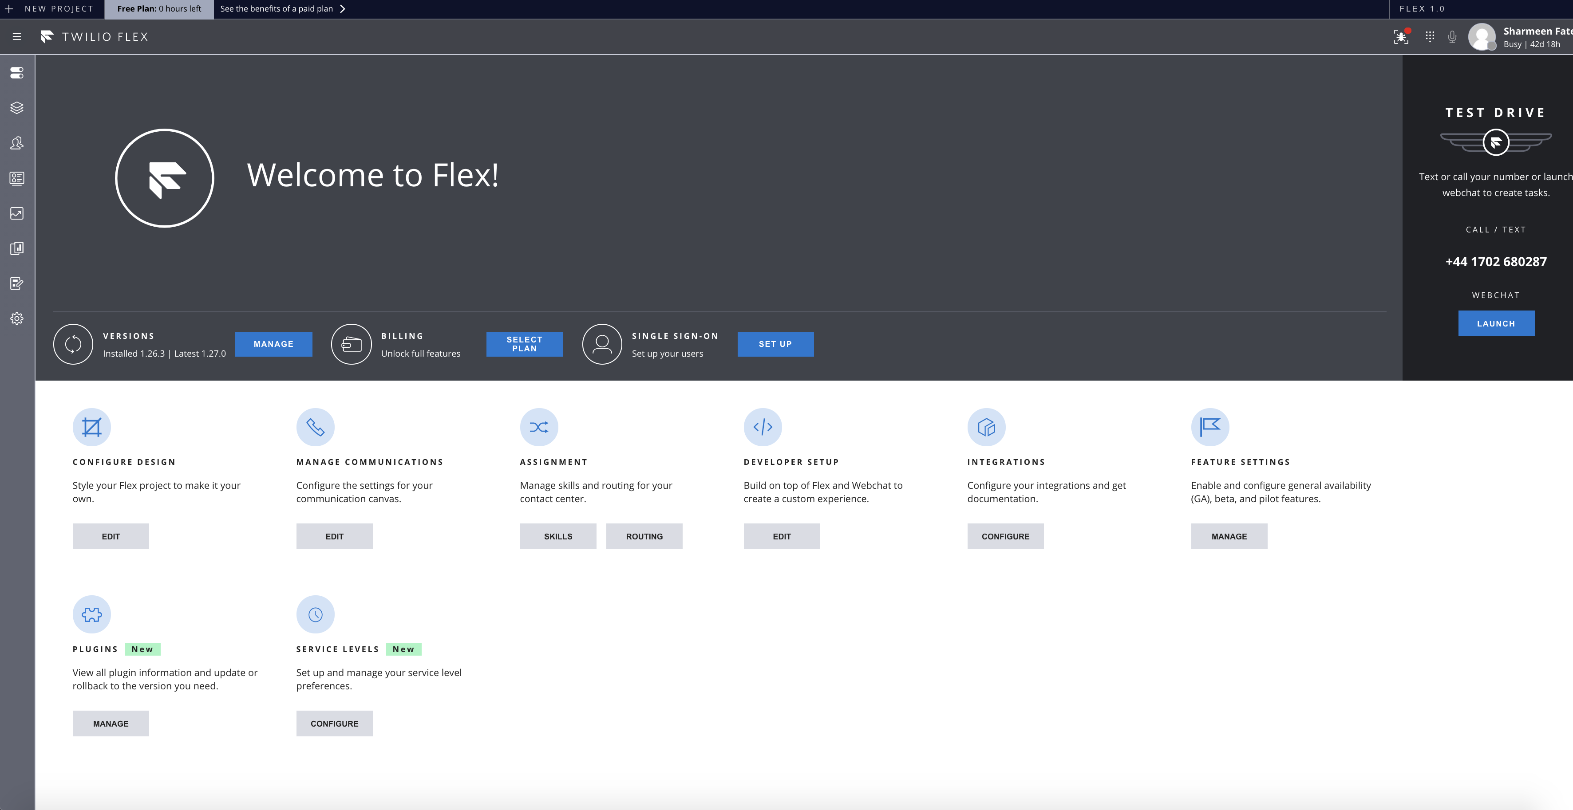The width and height of the screenshot is (1573, 810).
Task: Open the Queue Stats sidebar icon
Action: click(17, 178)
